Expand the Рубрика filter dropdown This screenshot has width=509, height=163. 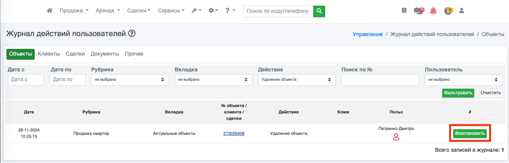tap(130, 80)
